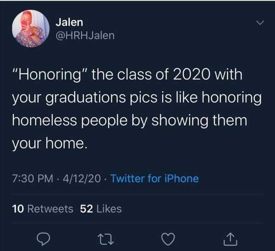Click the 7:30 PM timestamp
The height and width of the screenshot is (251, 275).
point(31,178)
